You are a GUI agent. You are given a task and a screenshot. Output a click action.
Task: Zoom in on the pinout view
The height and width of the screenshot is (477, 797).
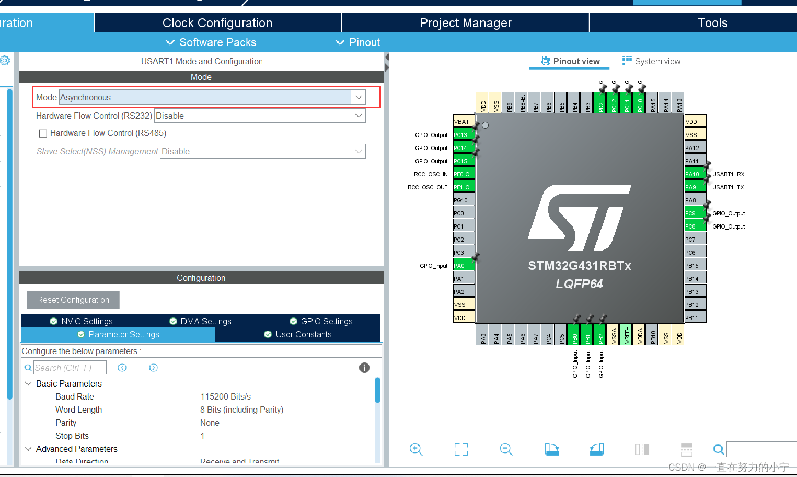[x=416, y=449]
